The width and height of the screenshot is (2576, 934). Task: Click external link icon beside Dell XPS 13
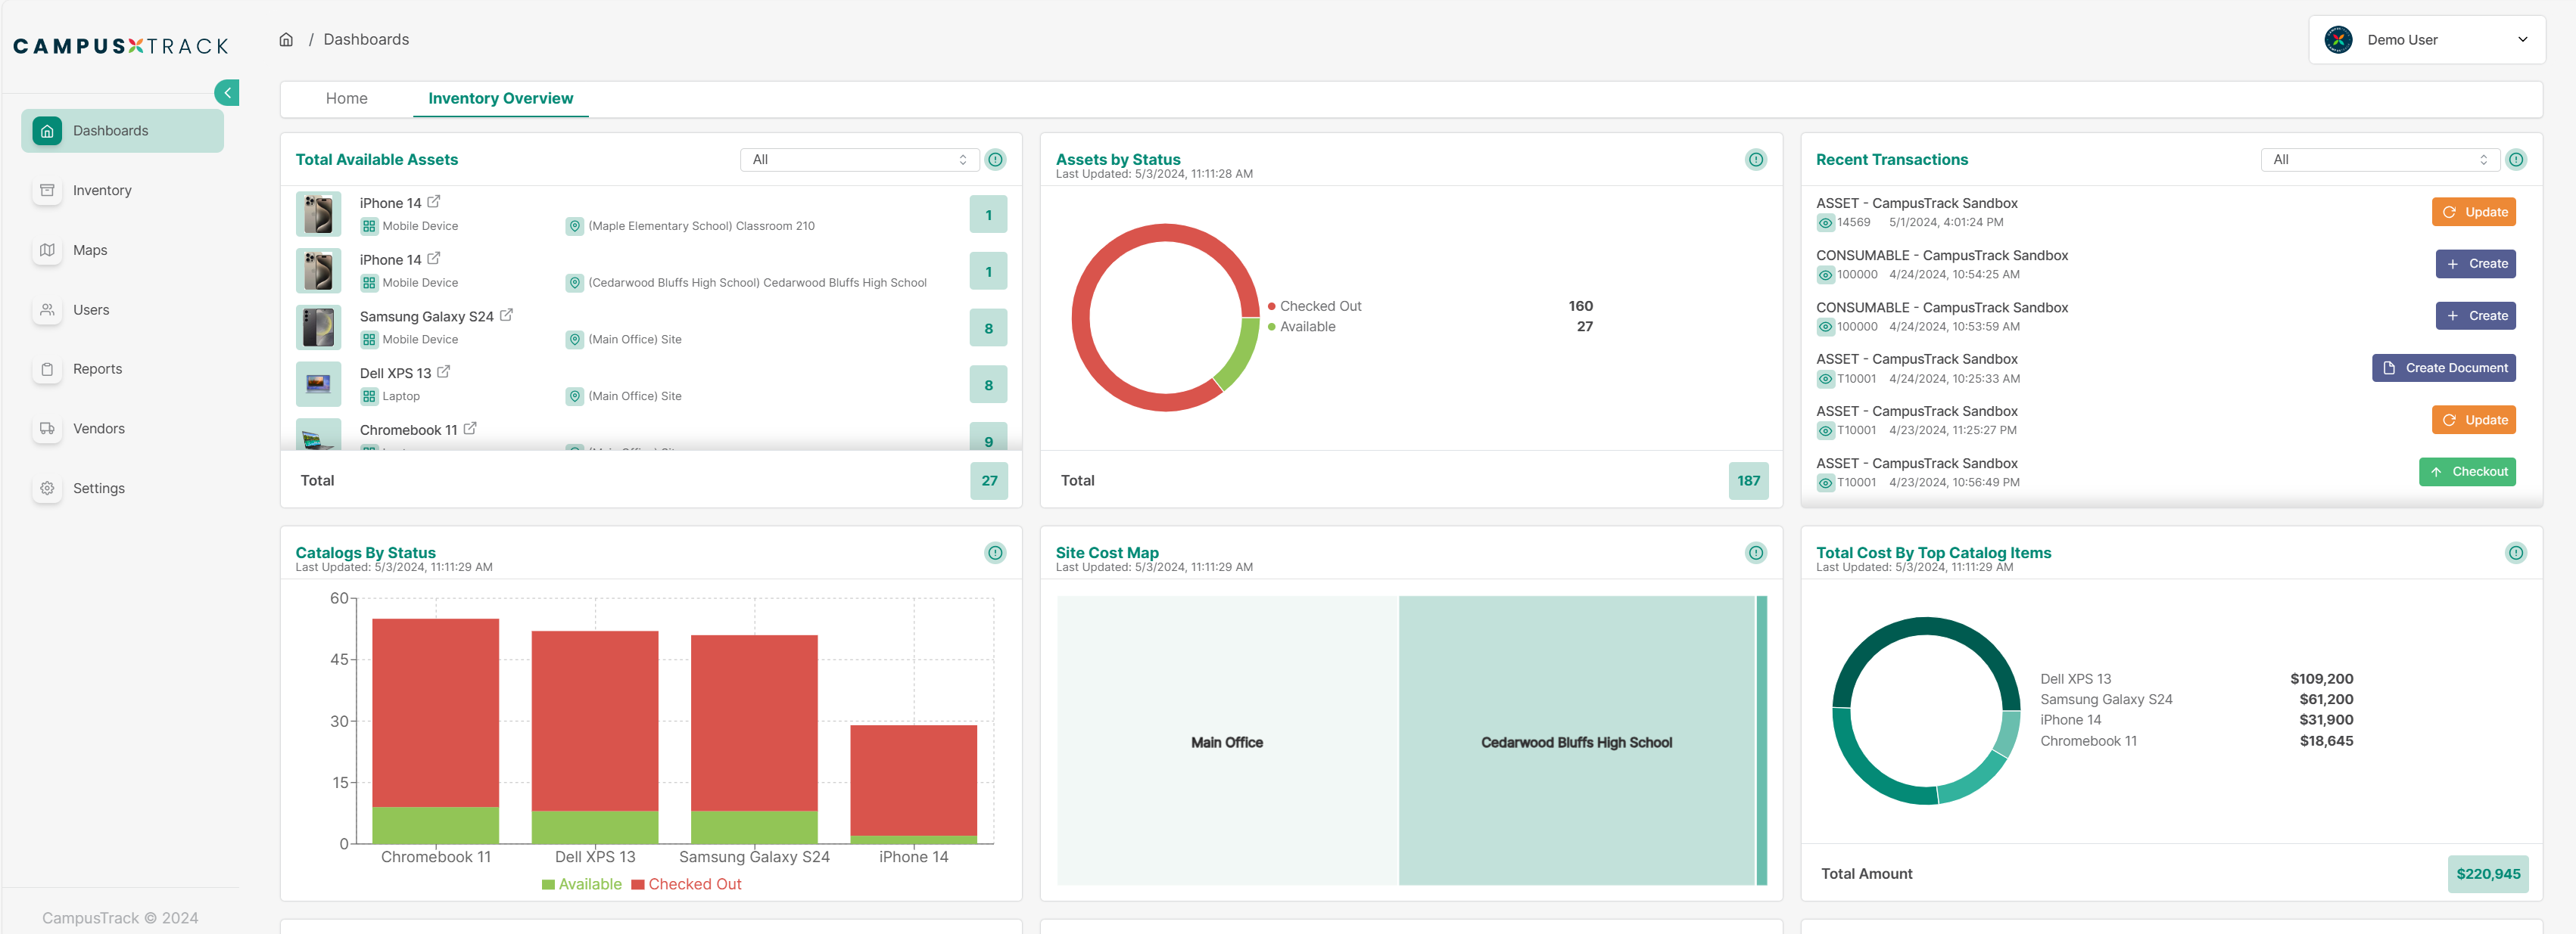coord(444,371)
